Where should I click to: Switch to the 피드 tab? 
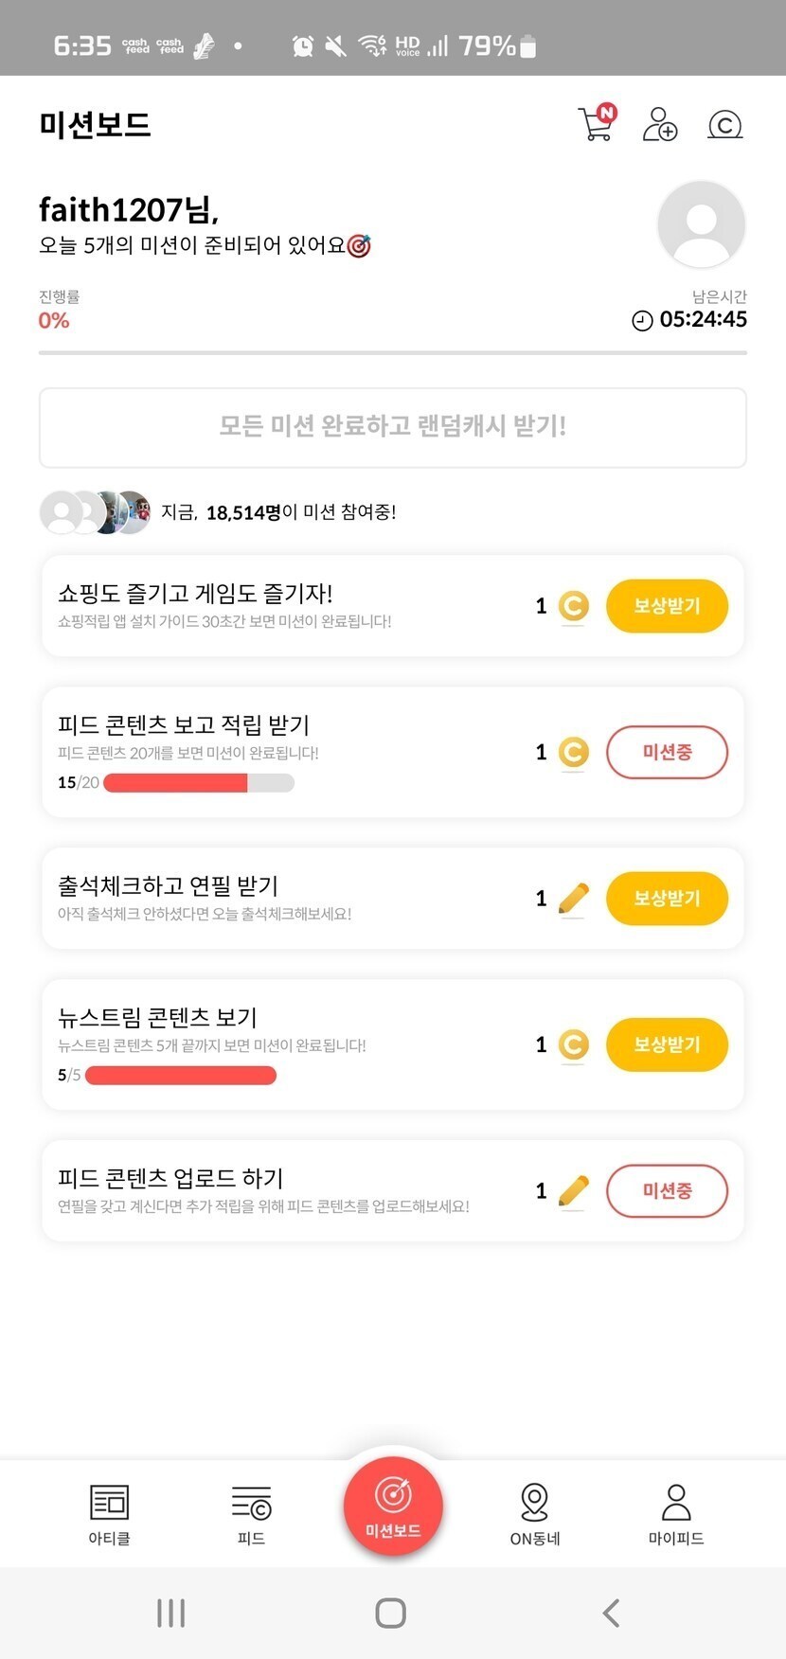tap(251, 1513)
